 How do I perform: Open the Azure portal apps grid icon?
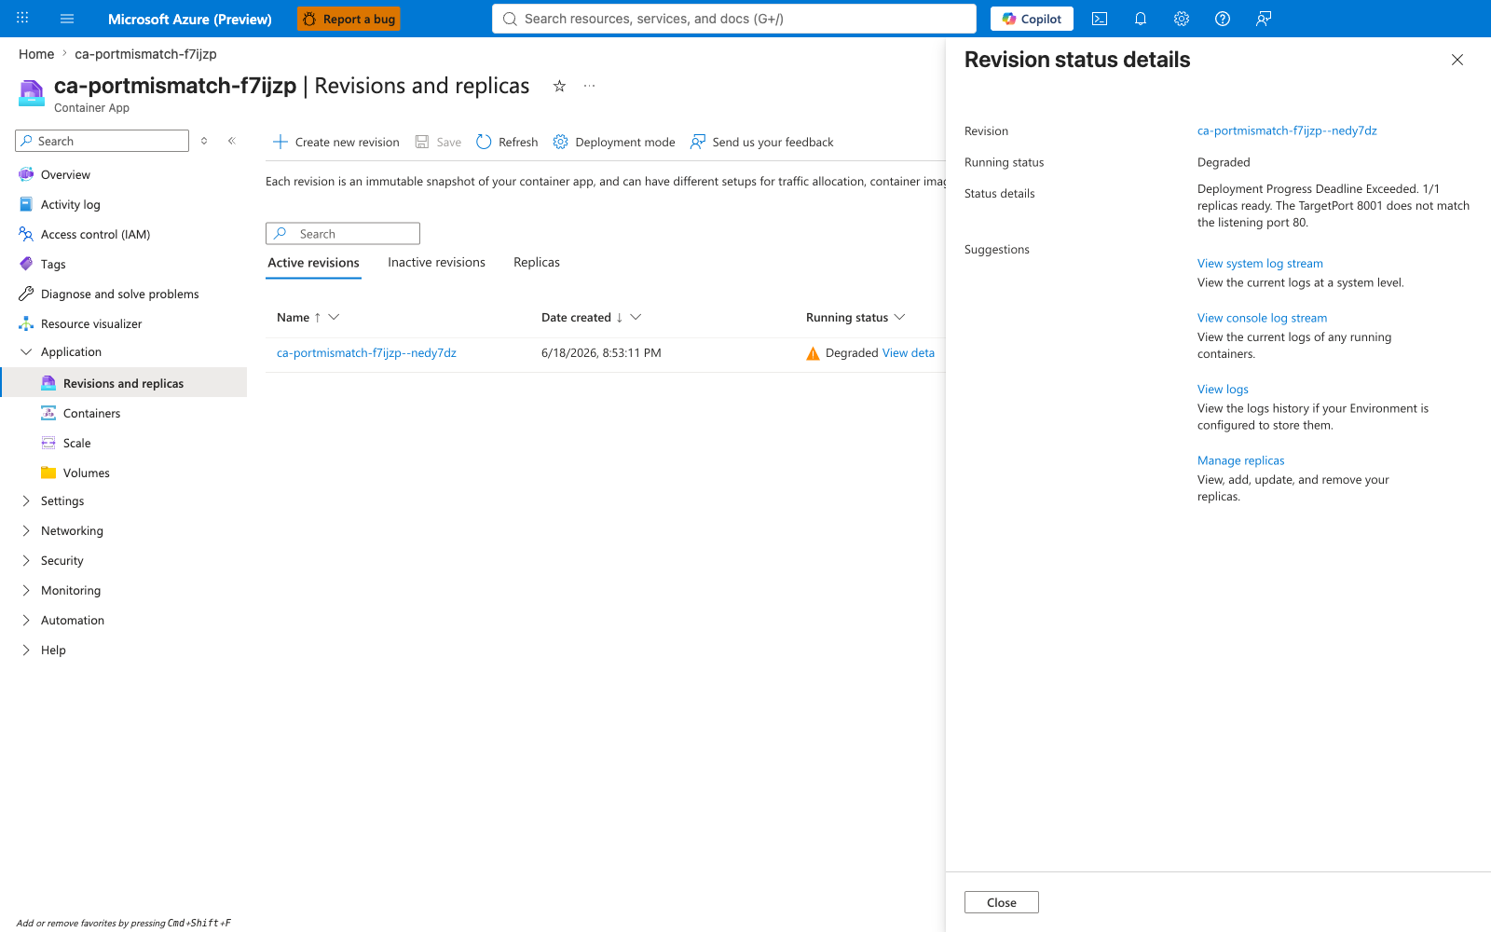tap(22, 19)
